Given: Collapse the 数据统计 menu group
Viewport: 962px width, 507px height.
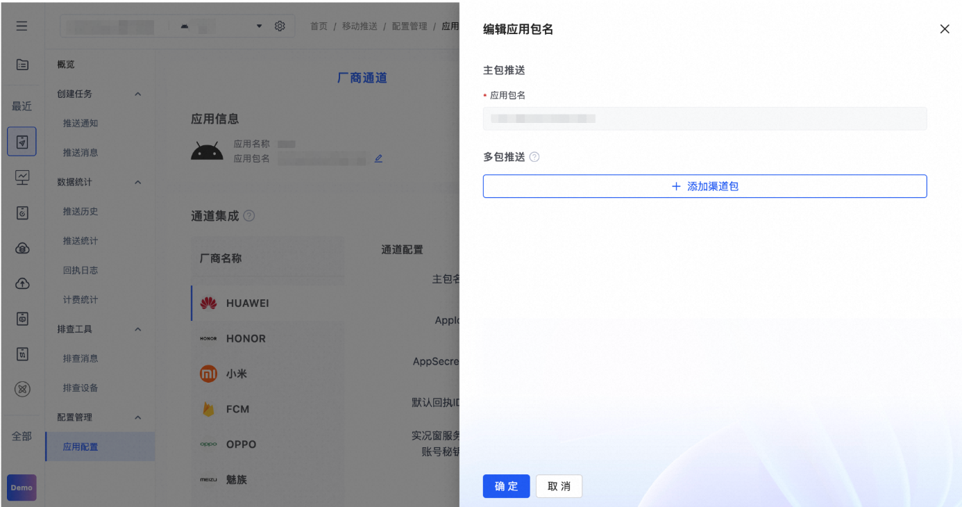Looking at the screenshot, I should pyautogui.click(x=137, y=182).
